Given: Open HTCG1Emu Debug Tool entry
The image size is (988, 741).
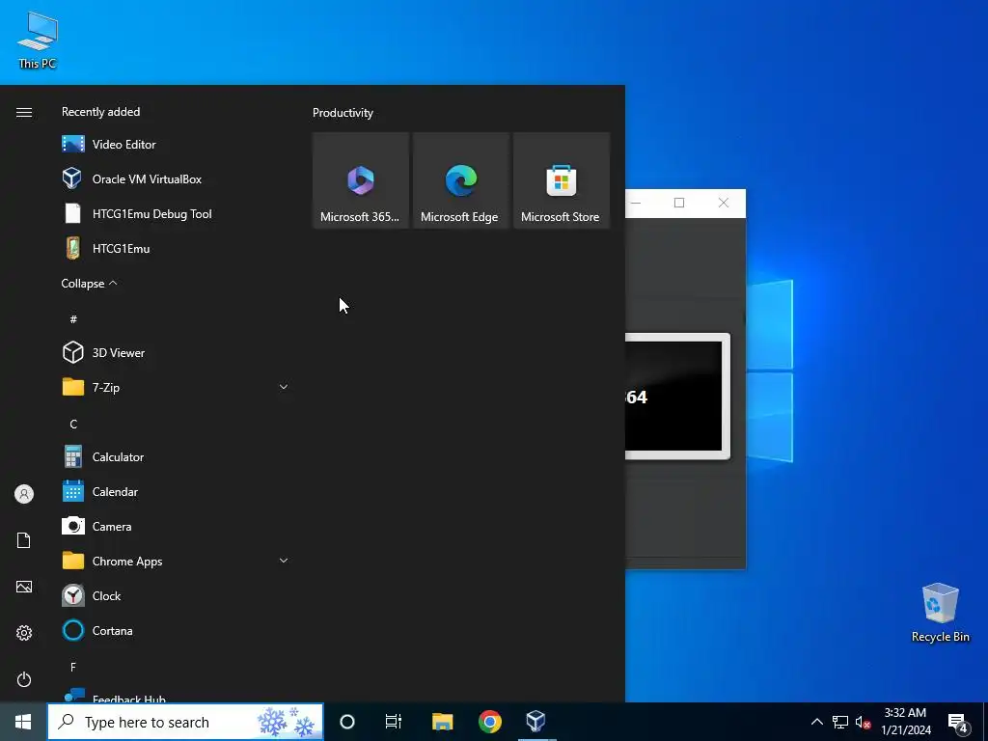Looking at the screenshot, I should [x=176, y=213].
